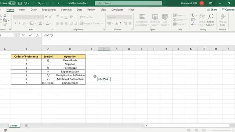Click the Merge & Center button
The height and width of the screenshot is (132, 235).
[90, 23]
